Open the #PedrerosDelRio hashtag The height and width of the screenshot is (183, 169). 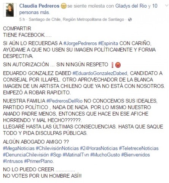64,101
